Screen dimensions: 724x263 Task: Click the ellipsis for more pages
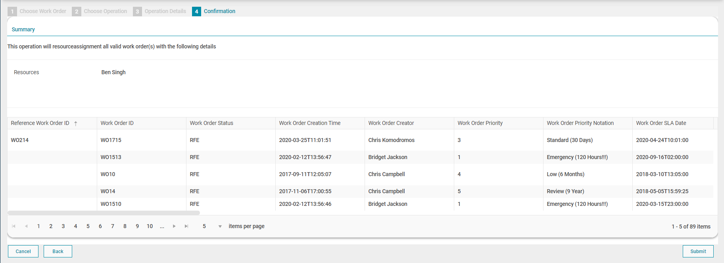(x=162, y=226)
